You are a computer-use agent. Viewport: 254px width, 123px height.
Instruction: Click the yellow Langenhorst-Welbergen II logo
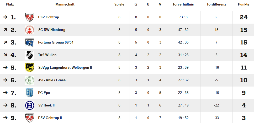(x=30, y=68)
